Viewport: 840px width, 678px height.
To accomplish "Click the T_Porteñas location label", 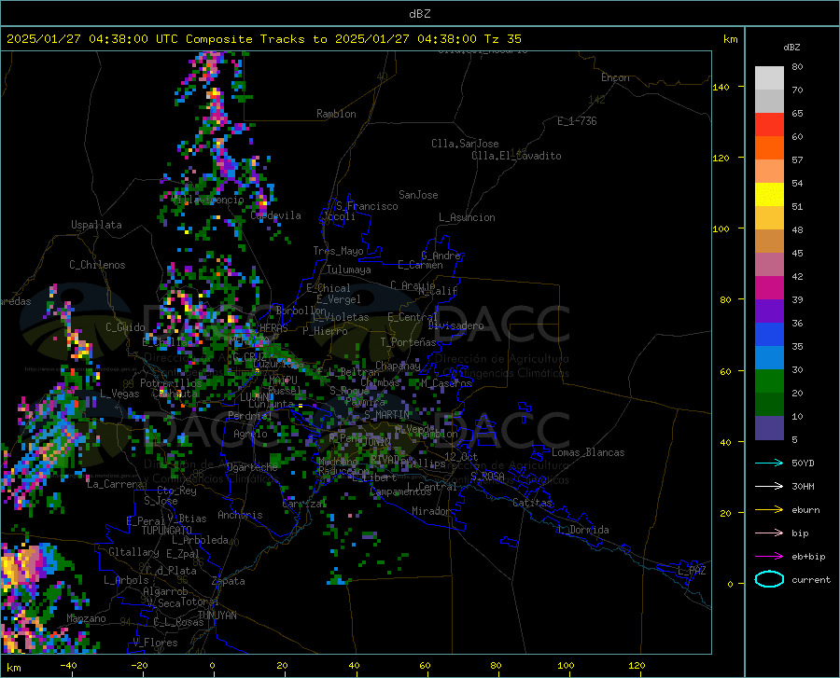I will coord(408,342).
